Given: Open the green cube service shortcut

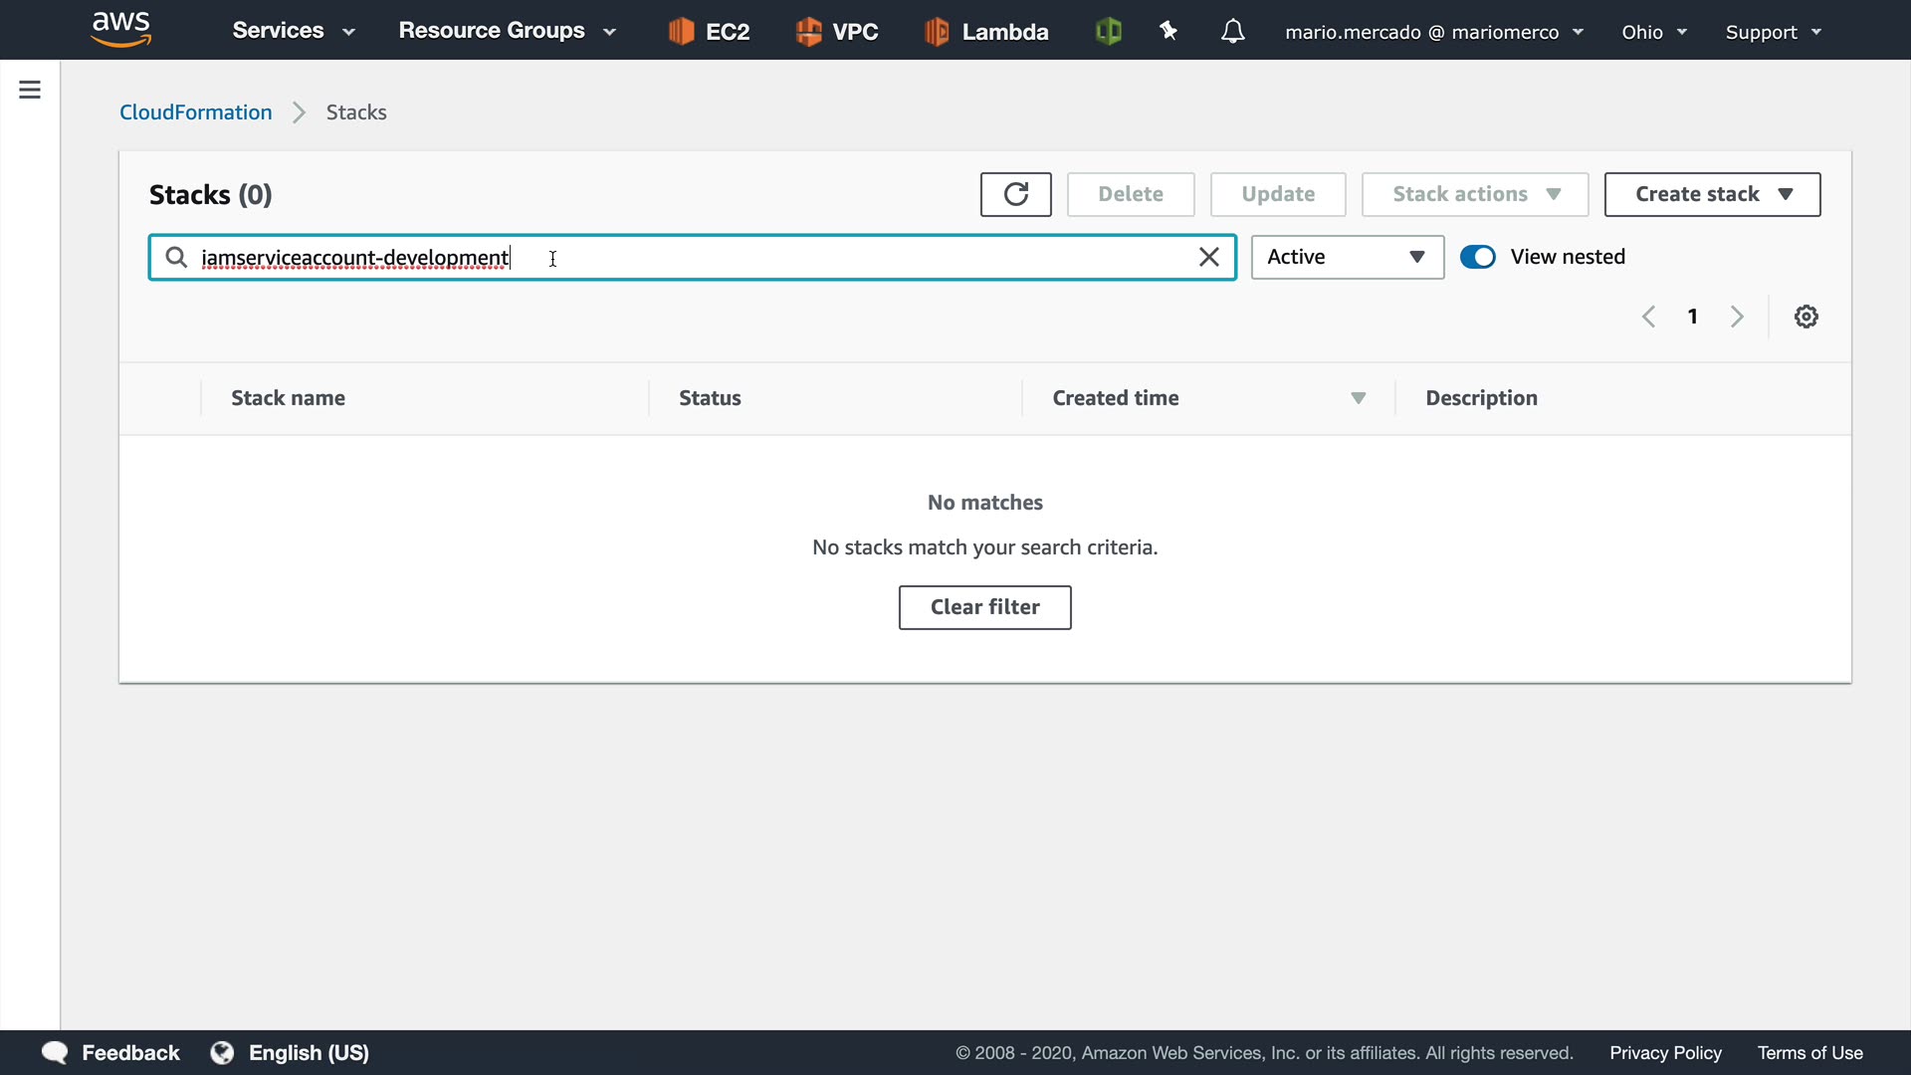Looking at the screenshot, I should [x=1108, y=32].
